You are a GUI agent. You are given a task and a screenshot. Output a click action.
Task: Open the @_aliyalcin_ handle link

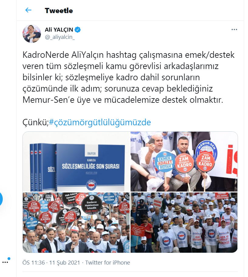pyautogui.click(x=60, y=37)
